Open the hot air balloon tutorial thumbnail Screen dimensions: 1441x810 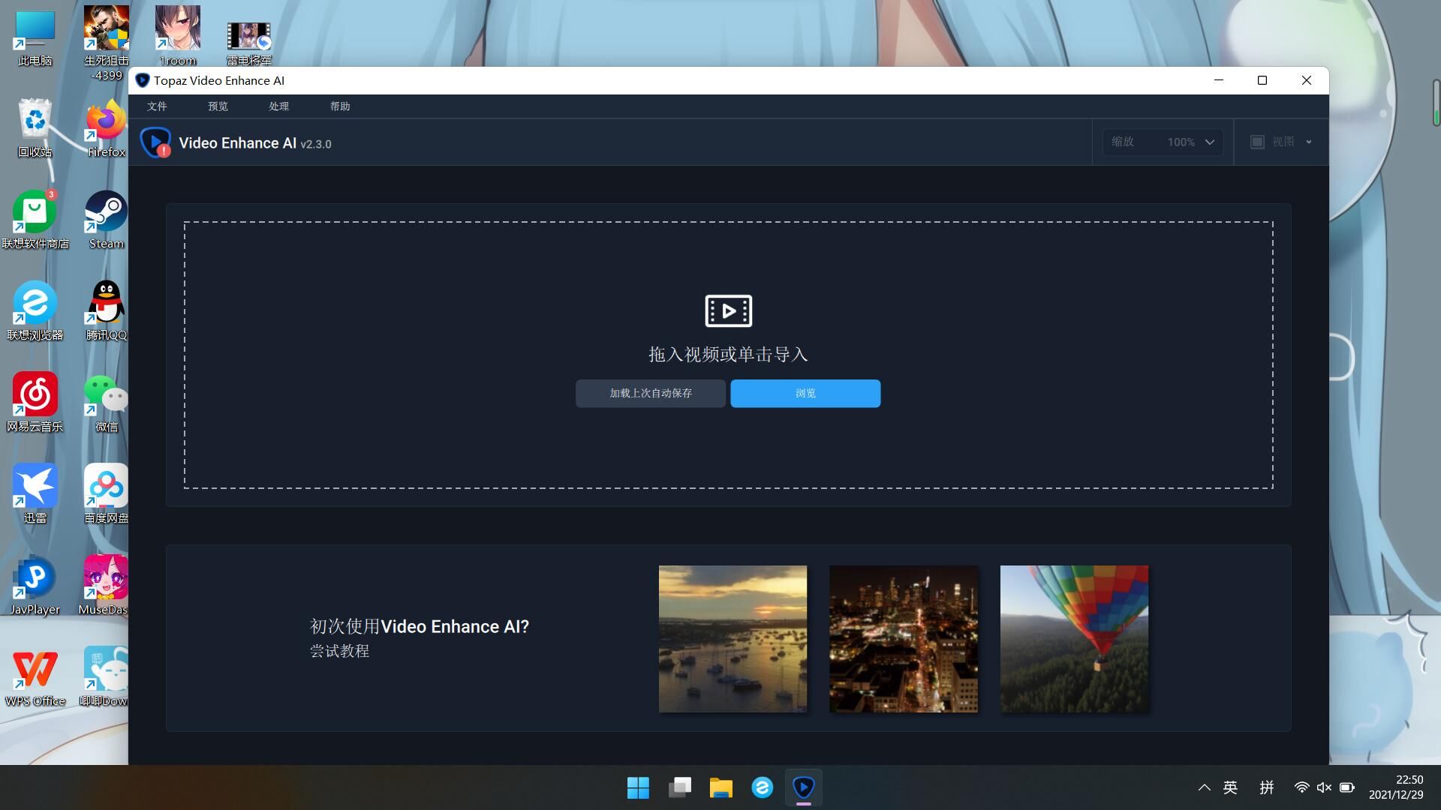[1074, 638]
